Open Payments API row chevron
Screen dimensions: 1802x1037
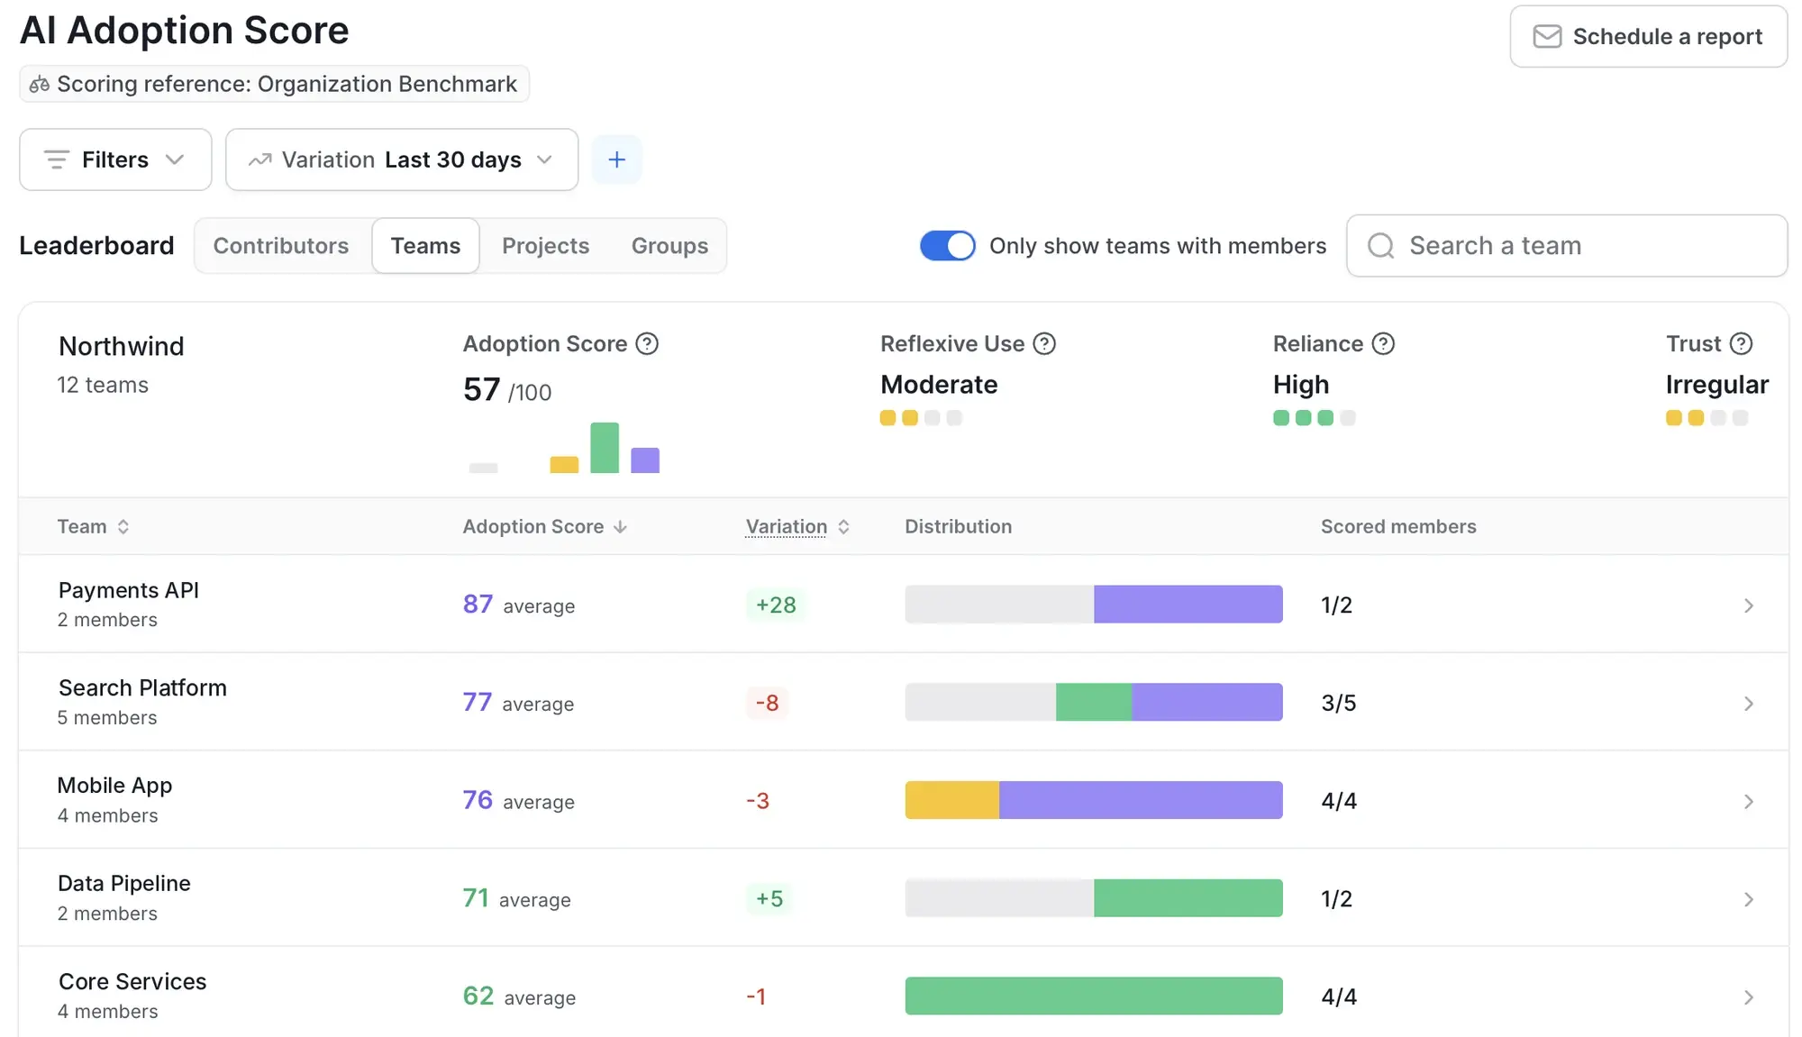point(1749,605)
